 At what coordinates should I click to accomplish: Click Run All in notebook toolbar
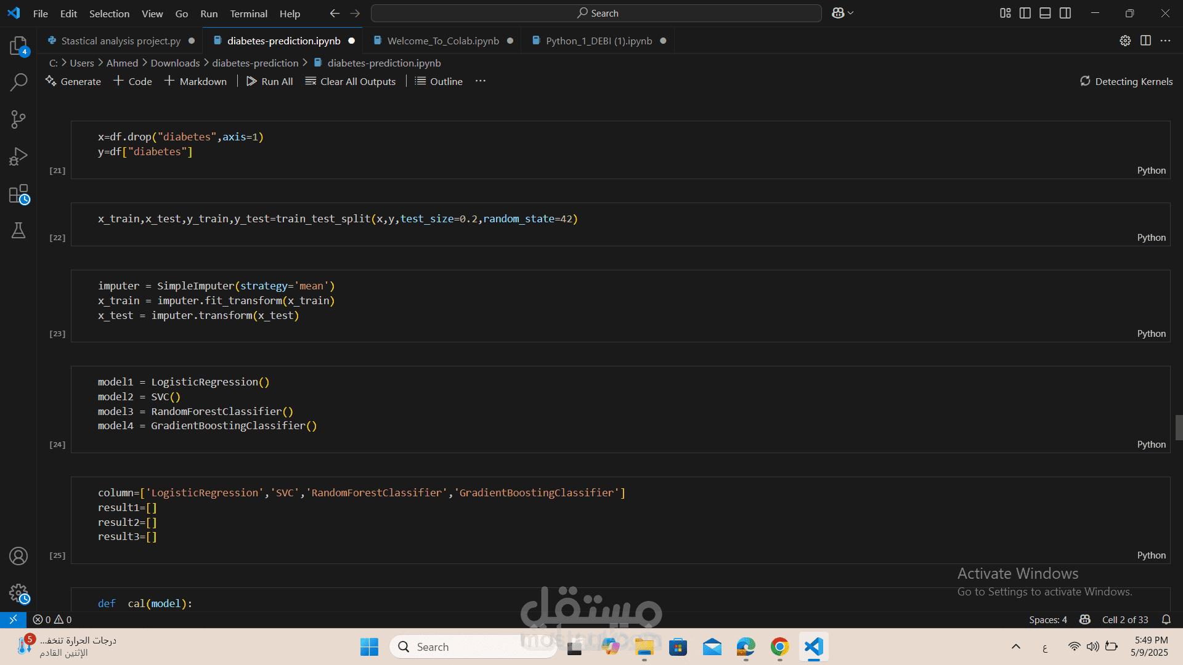270,81
